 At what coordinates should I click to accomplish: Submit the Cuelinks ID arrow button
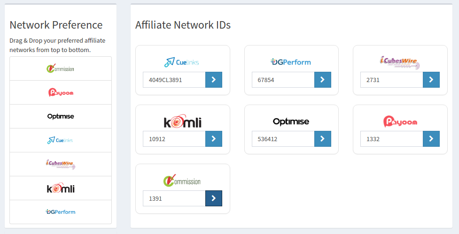tap(214, 80)
